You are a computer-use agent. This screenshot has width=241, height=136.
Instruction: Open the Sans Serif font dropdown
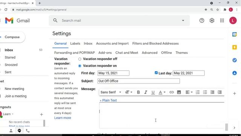(111, 92)
